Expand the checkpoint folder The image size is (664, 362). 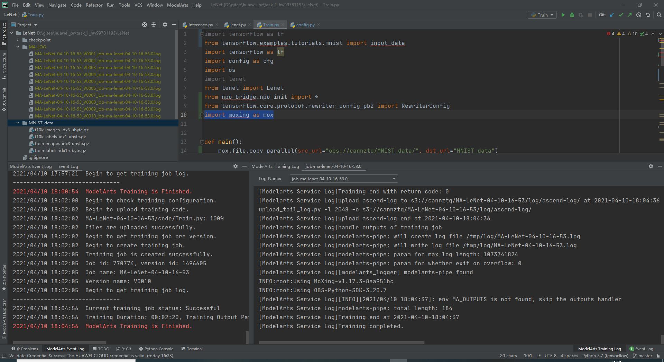tap(18, 40)
